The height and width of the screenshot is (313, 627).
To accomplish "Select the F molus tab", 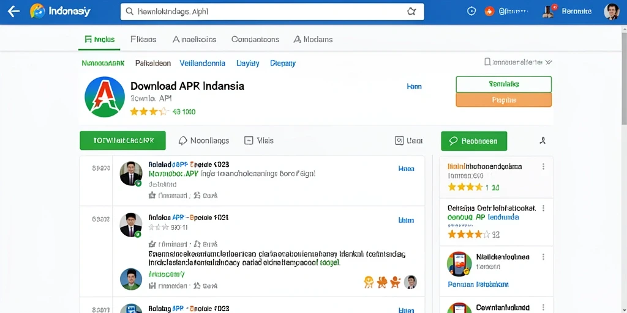I will point(100,39).
